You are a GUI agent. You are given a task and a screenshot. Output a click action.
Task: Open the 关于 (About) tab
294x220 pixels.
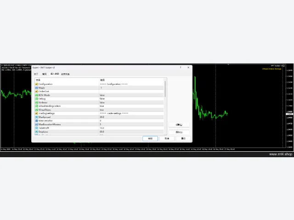(x=36, y=74)
